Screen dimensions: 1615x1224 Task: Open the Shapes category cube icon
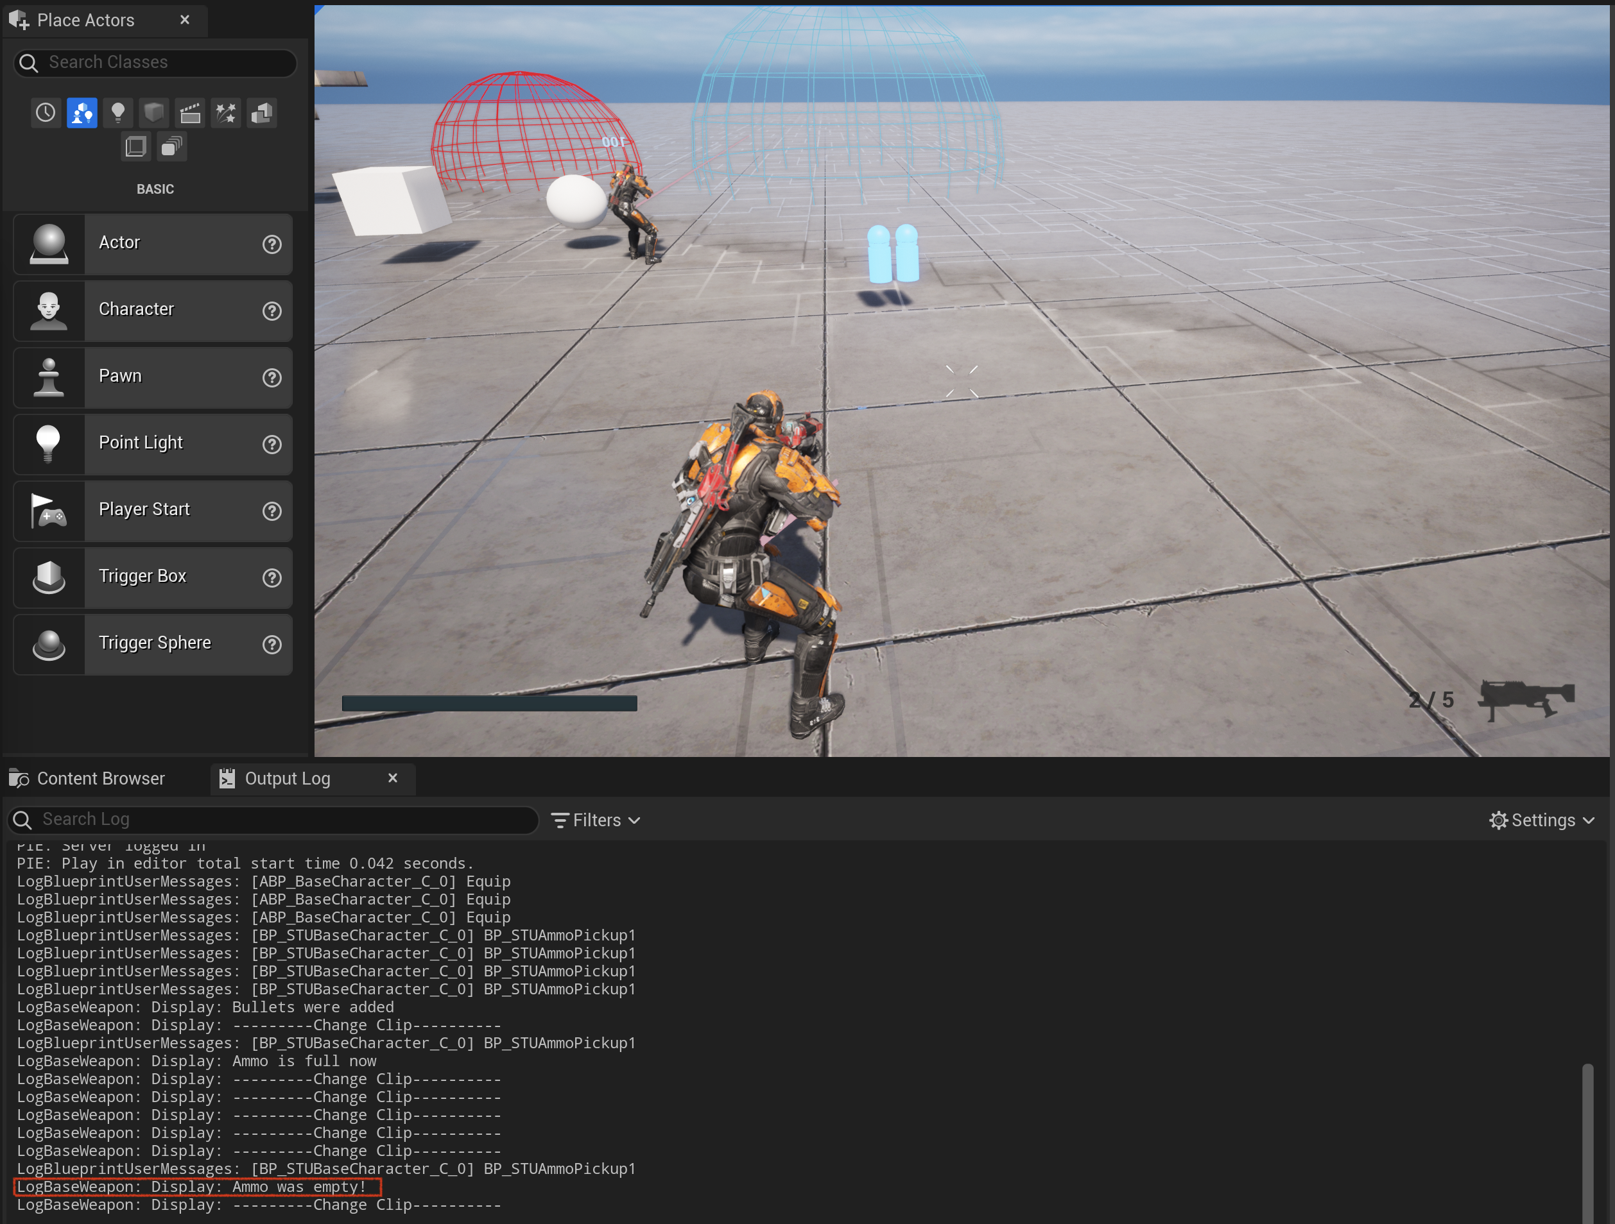(153, 113)
